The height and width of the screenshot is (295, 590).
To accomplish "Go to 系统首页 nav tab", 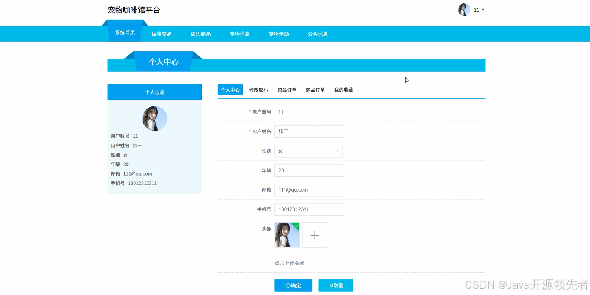I will click(125, 33).
